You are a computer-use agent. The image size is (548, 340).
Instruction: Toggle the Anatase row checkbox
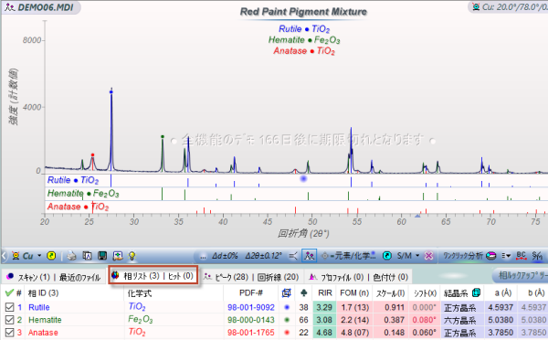(x=9, y=333)
